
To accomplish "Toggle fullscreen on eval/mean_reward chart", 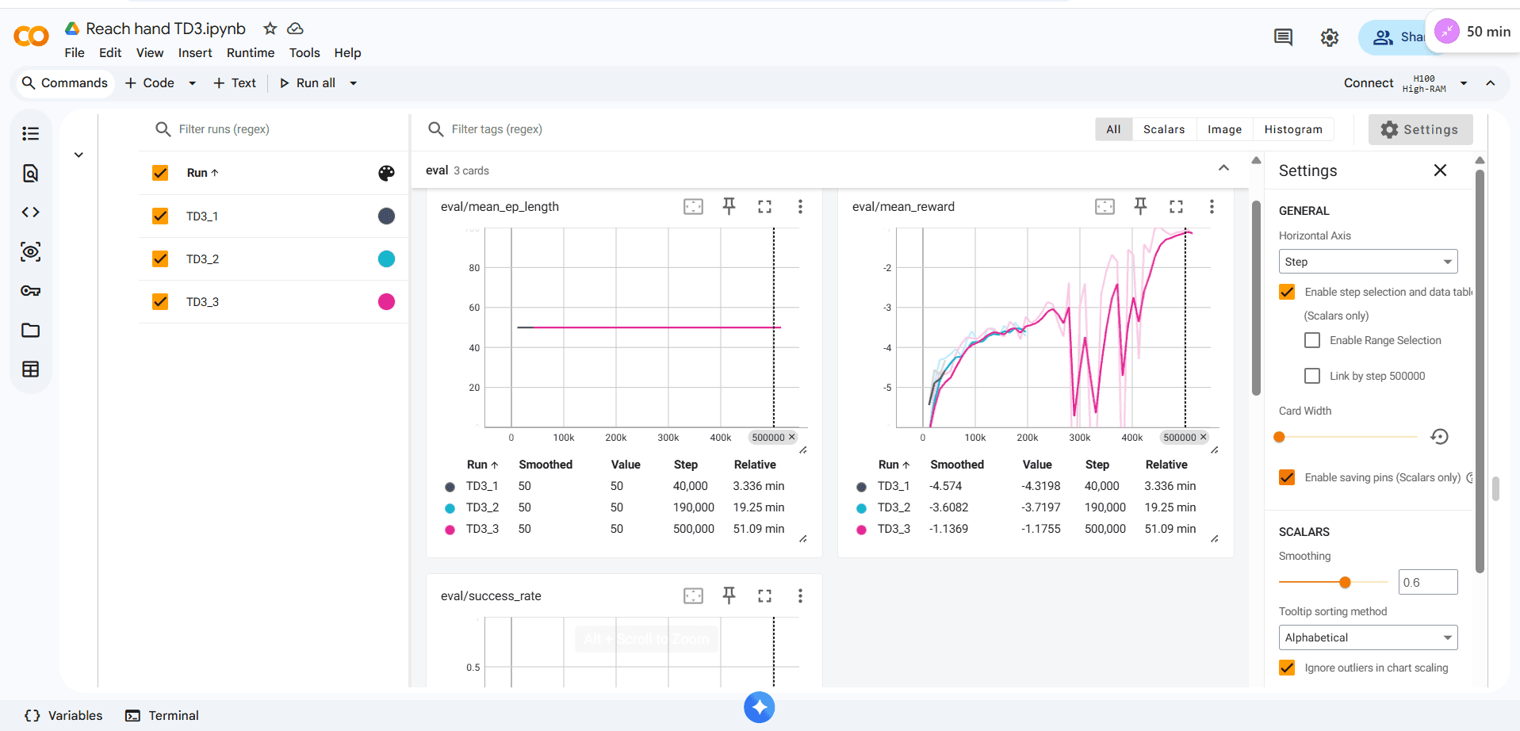I will pyautogui.click(x=1176, y=206).
